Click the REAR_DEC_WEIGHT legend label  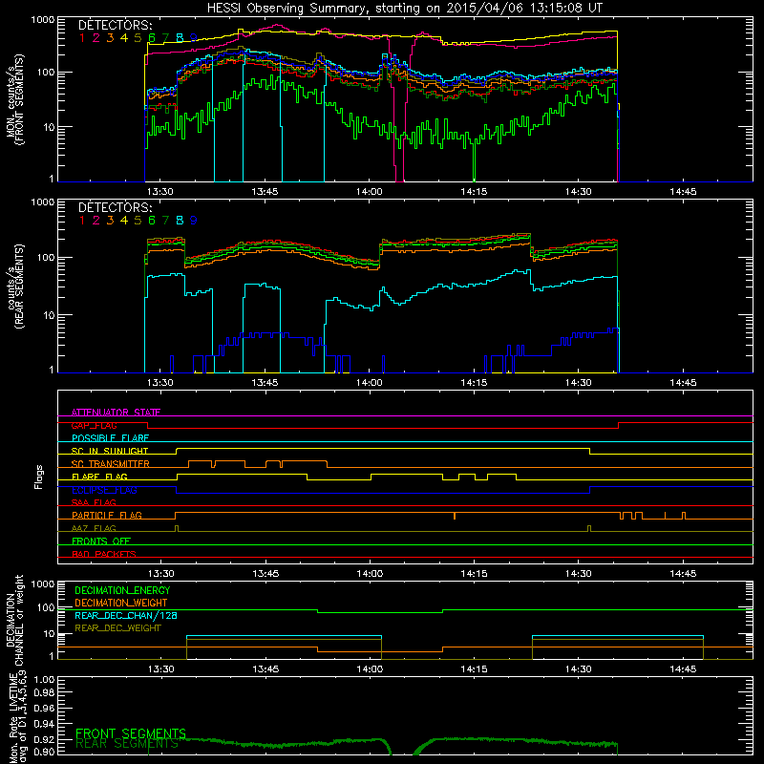point(117,628)
